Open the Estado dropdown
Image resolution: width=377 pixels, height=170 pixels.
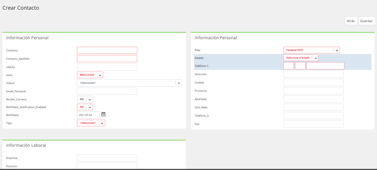coord(301,58)
